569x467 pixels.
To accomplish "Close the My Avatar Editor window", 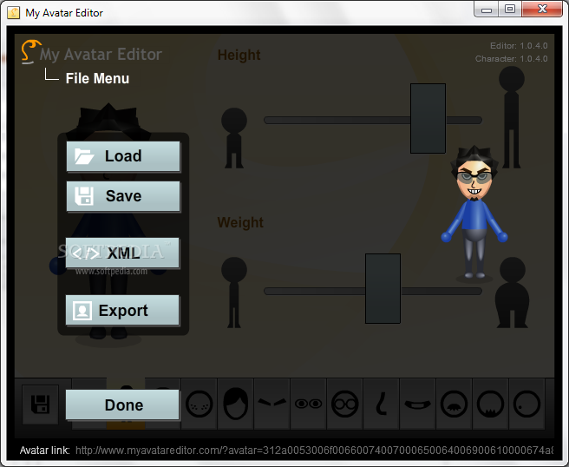I will click(542, 10).
